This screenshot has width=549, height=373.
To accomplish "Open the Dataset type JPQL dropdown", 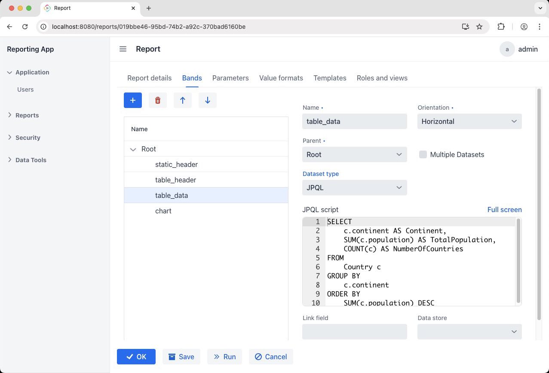I will pos(355,188).
